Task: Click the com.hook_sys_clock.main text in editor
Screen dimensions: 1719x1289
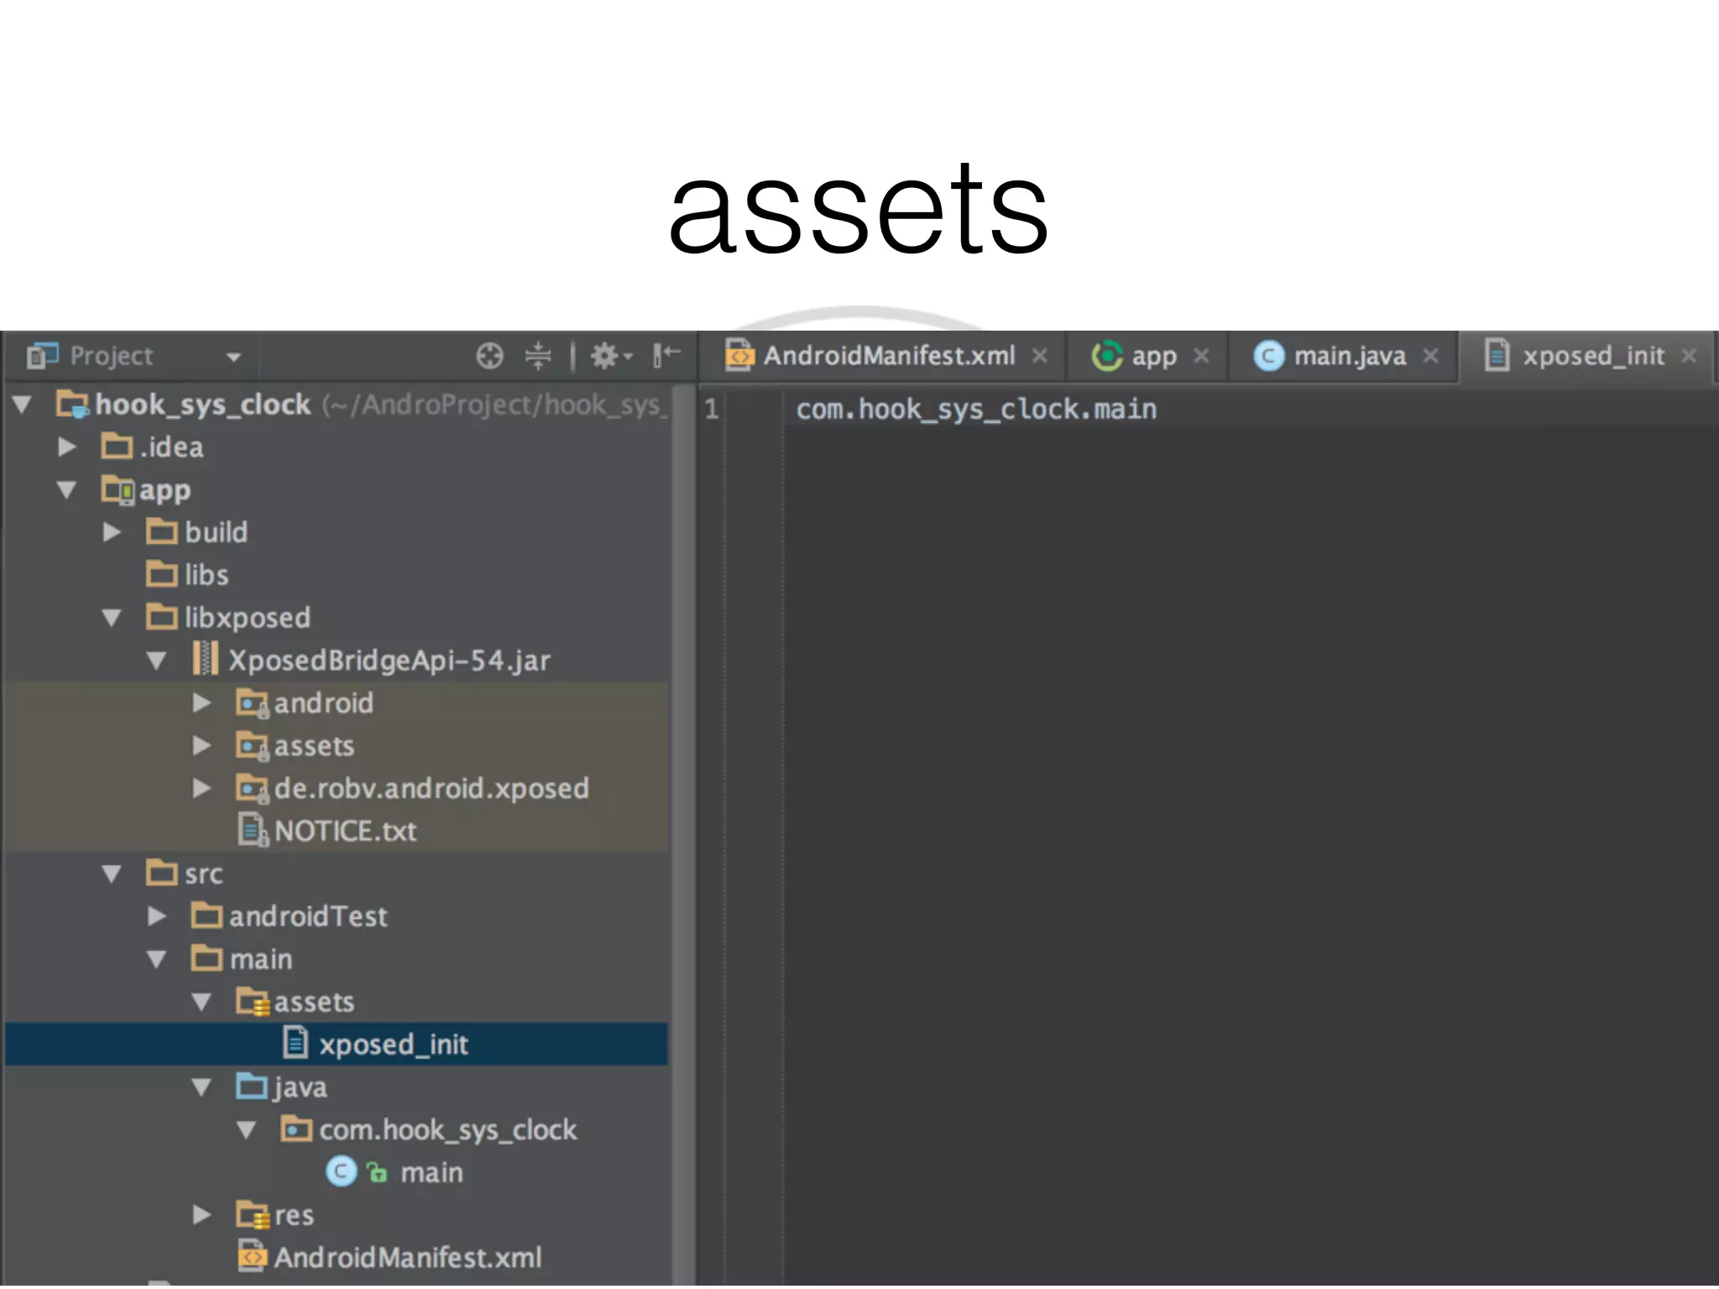Action: tap(976, 410)
